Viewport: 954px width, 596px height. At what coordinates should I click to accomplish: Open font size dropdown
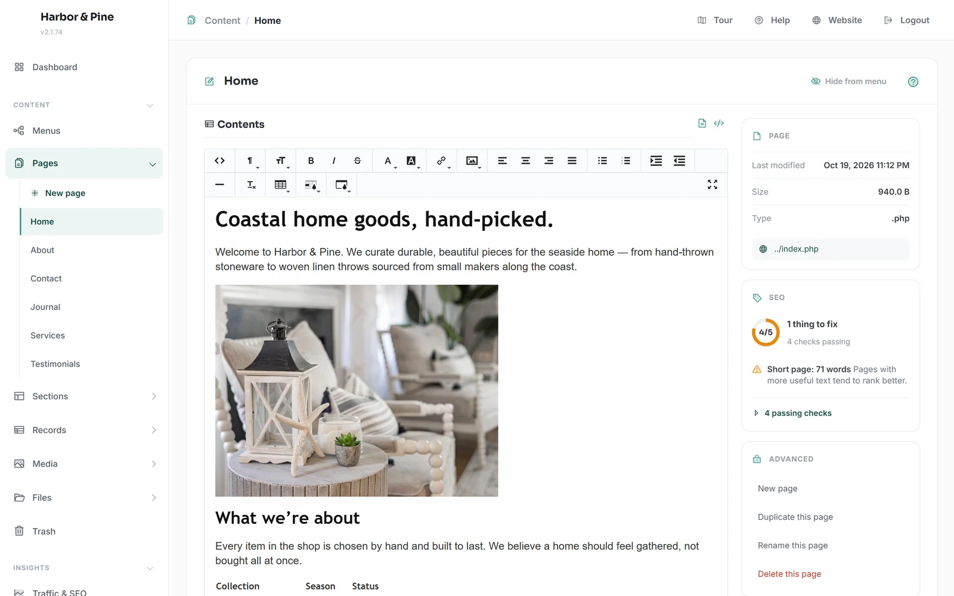click(x=281, y=160)
